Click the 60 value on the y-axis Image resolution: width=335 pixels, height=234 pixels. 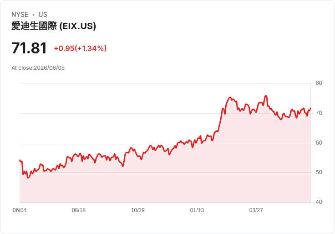[x=319, y=143]
